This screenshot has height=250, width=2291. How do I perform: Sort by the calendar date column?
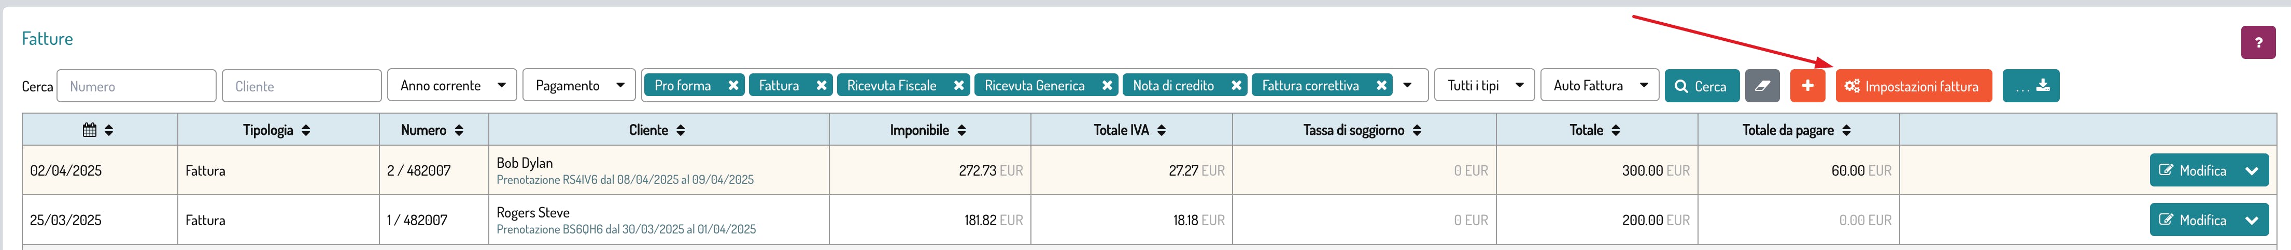tap(98, 130)
